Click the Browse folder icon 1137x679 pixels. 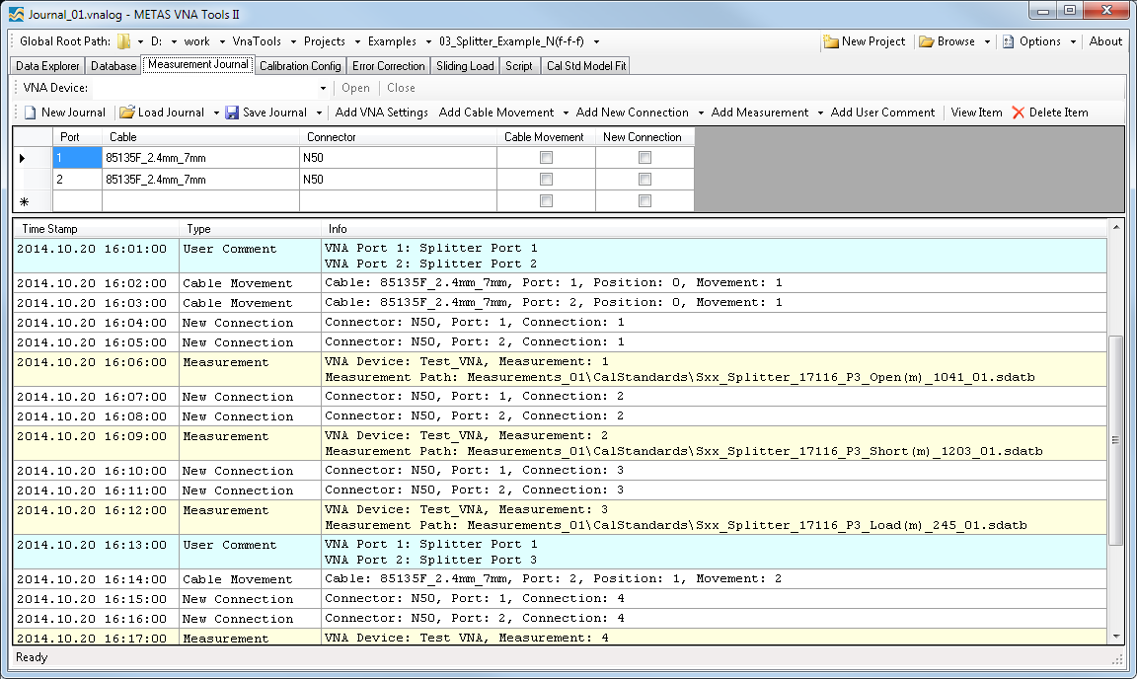pos(926,41)
